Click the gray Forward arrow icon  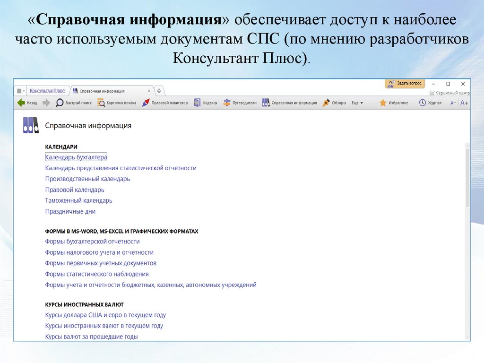point(46,103)
